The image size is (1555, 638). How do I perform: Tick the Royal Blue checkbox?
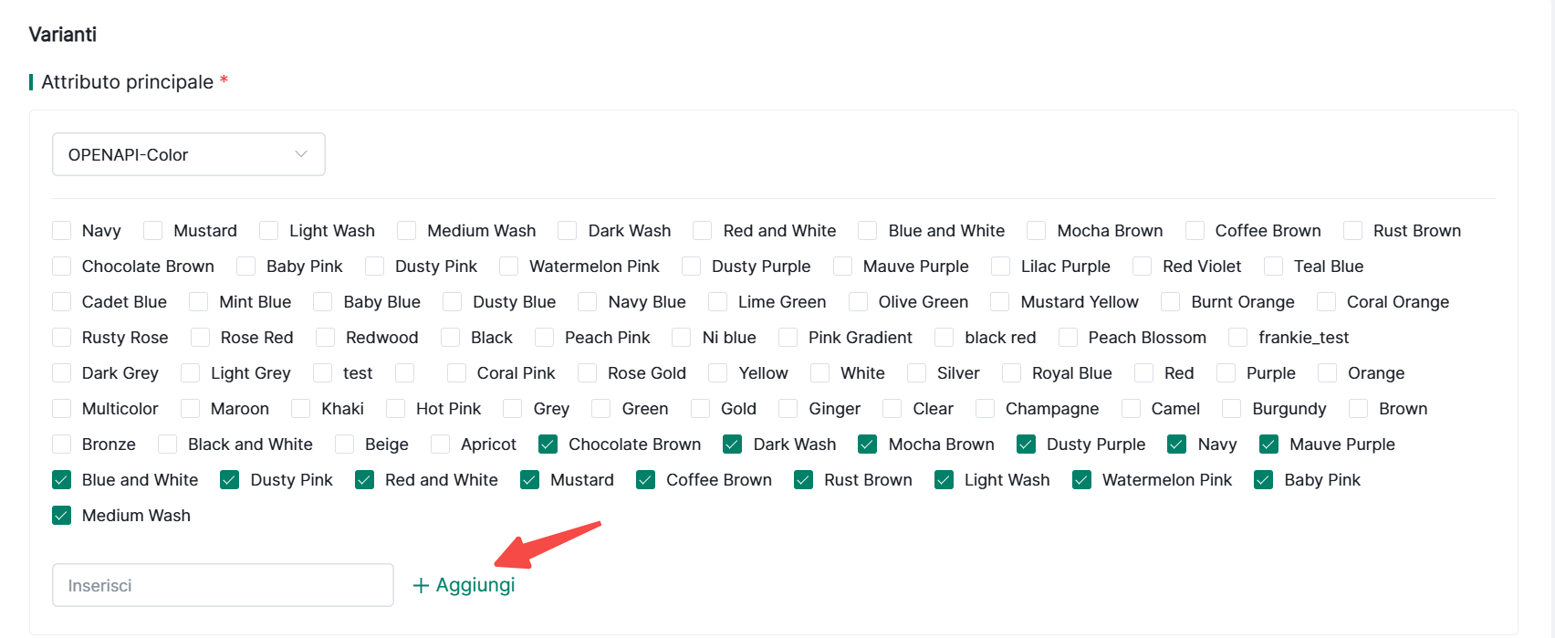click(x=1012, y=373)
